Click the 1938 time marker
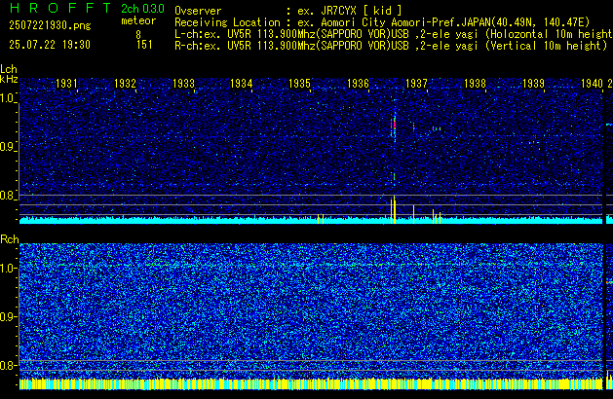The height and width of the screenshot is (399, 613). point(475,84)
